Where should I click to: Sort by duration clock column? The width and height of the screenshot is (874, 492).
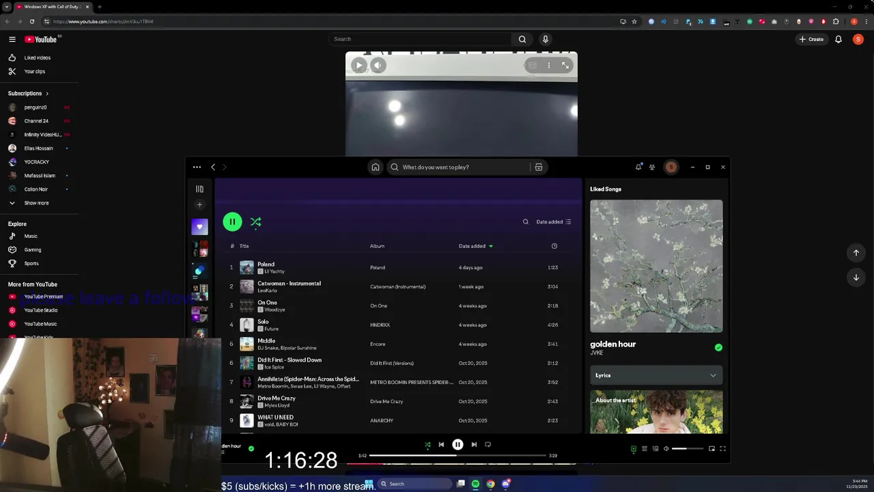coord(554,246)
